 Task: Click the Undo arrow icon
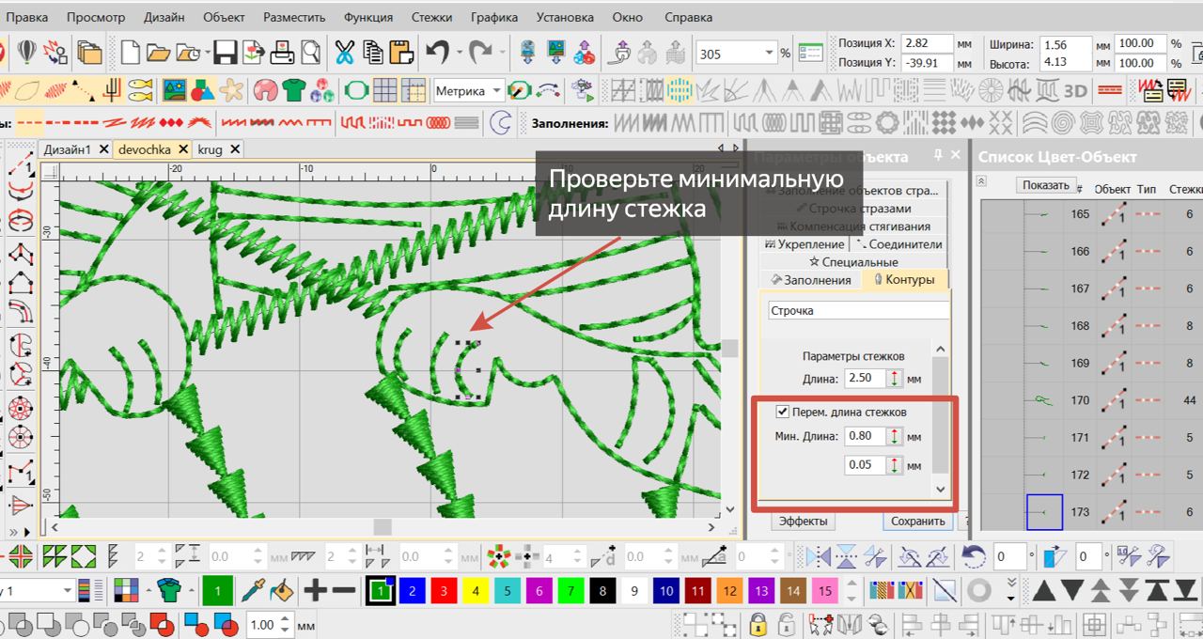click(437, 53)
